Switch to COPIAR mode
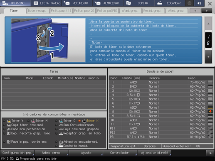 pyautogui.click(x=138, y=3)
